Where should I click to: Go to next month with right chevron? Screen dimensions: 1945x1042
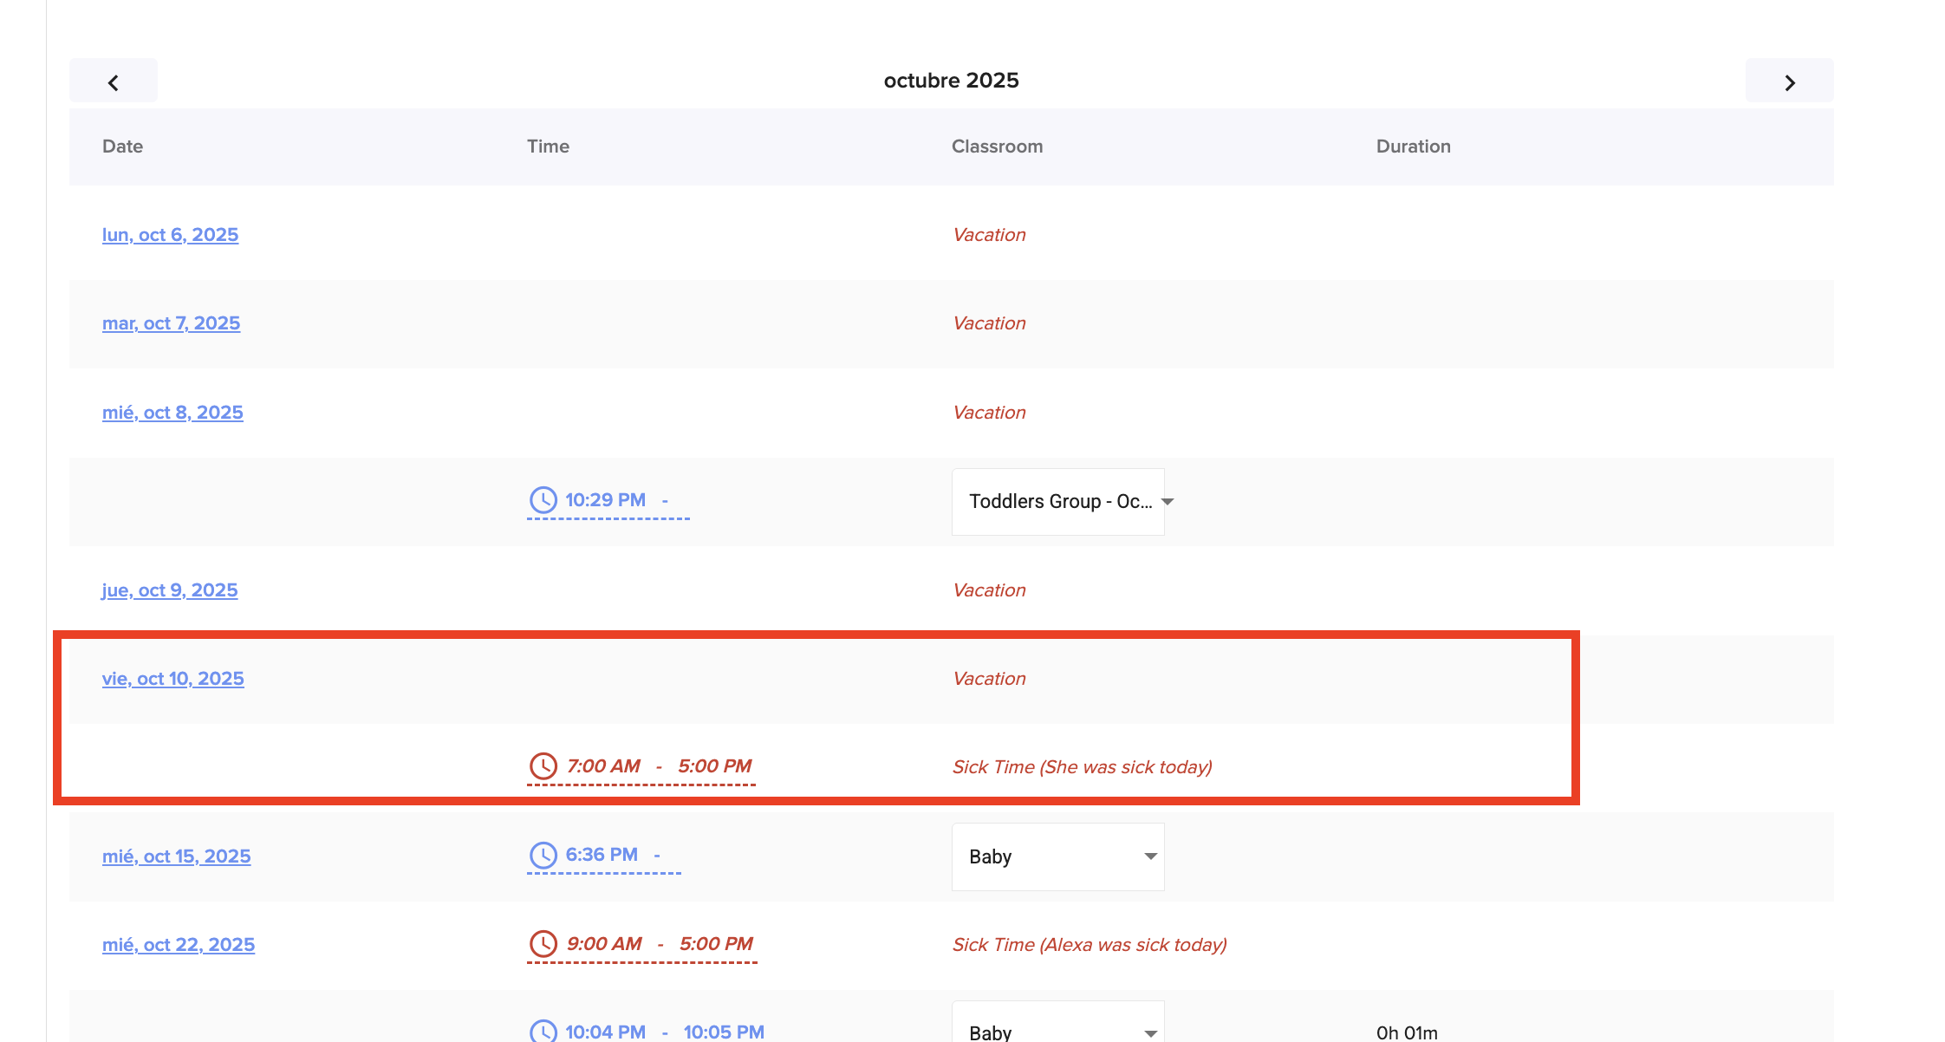(1789, 82)
